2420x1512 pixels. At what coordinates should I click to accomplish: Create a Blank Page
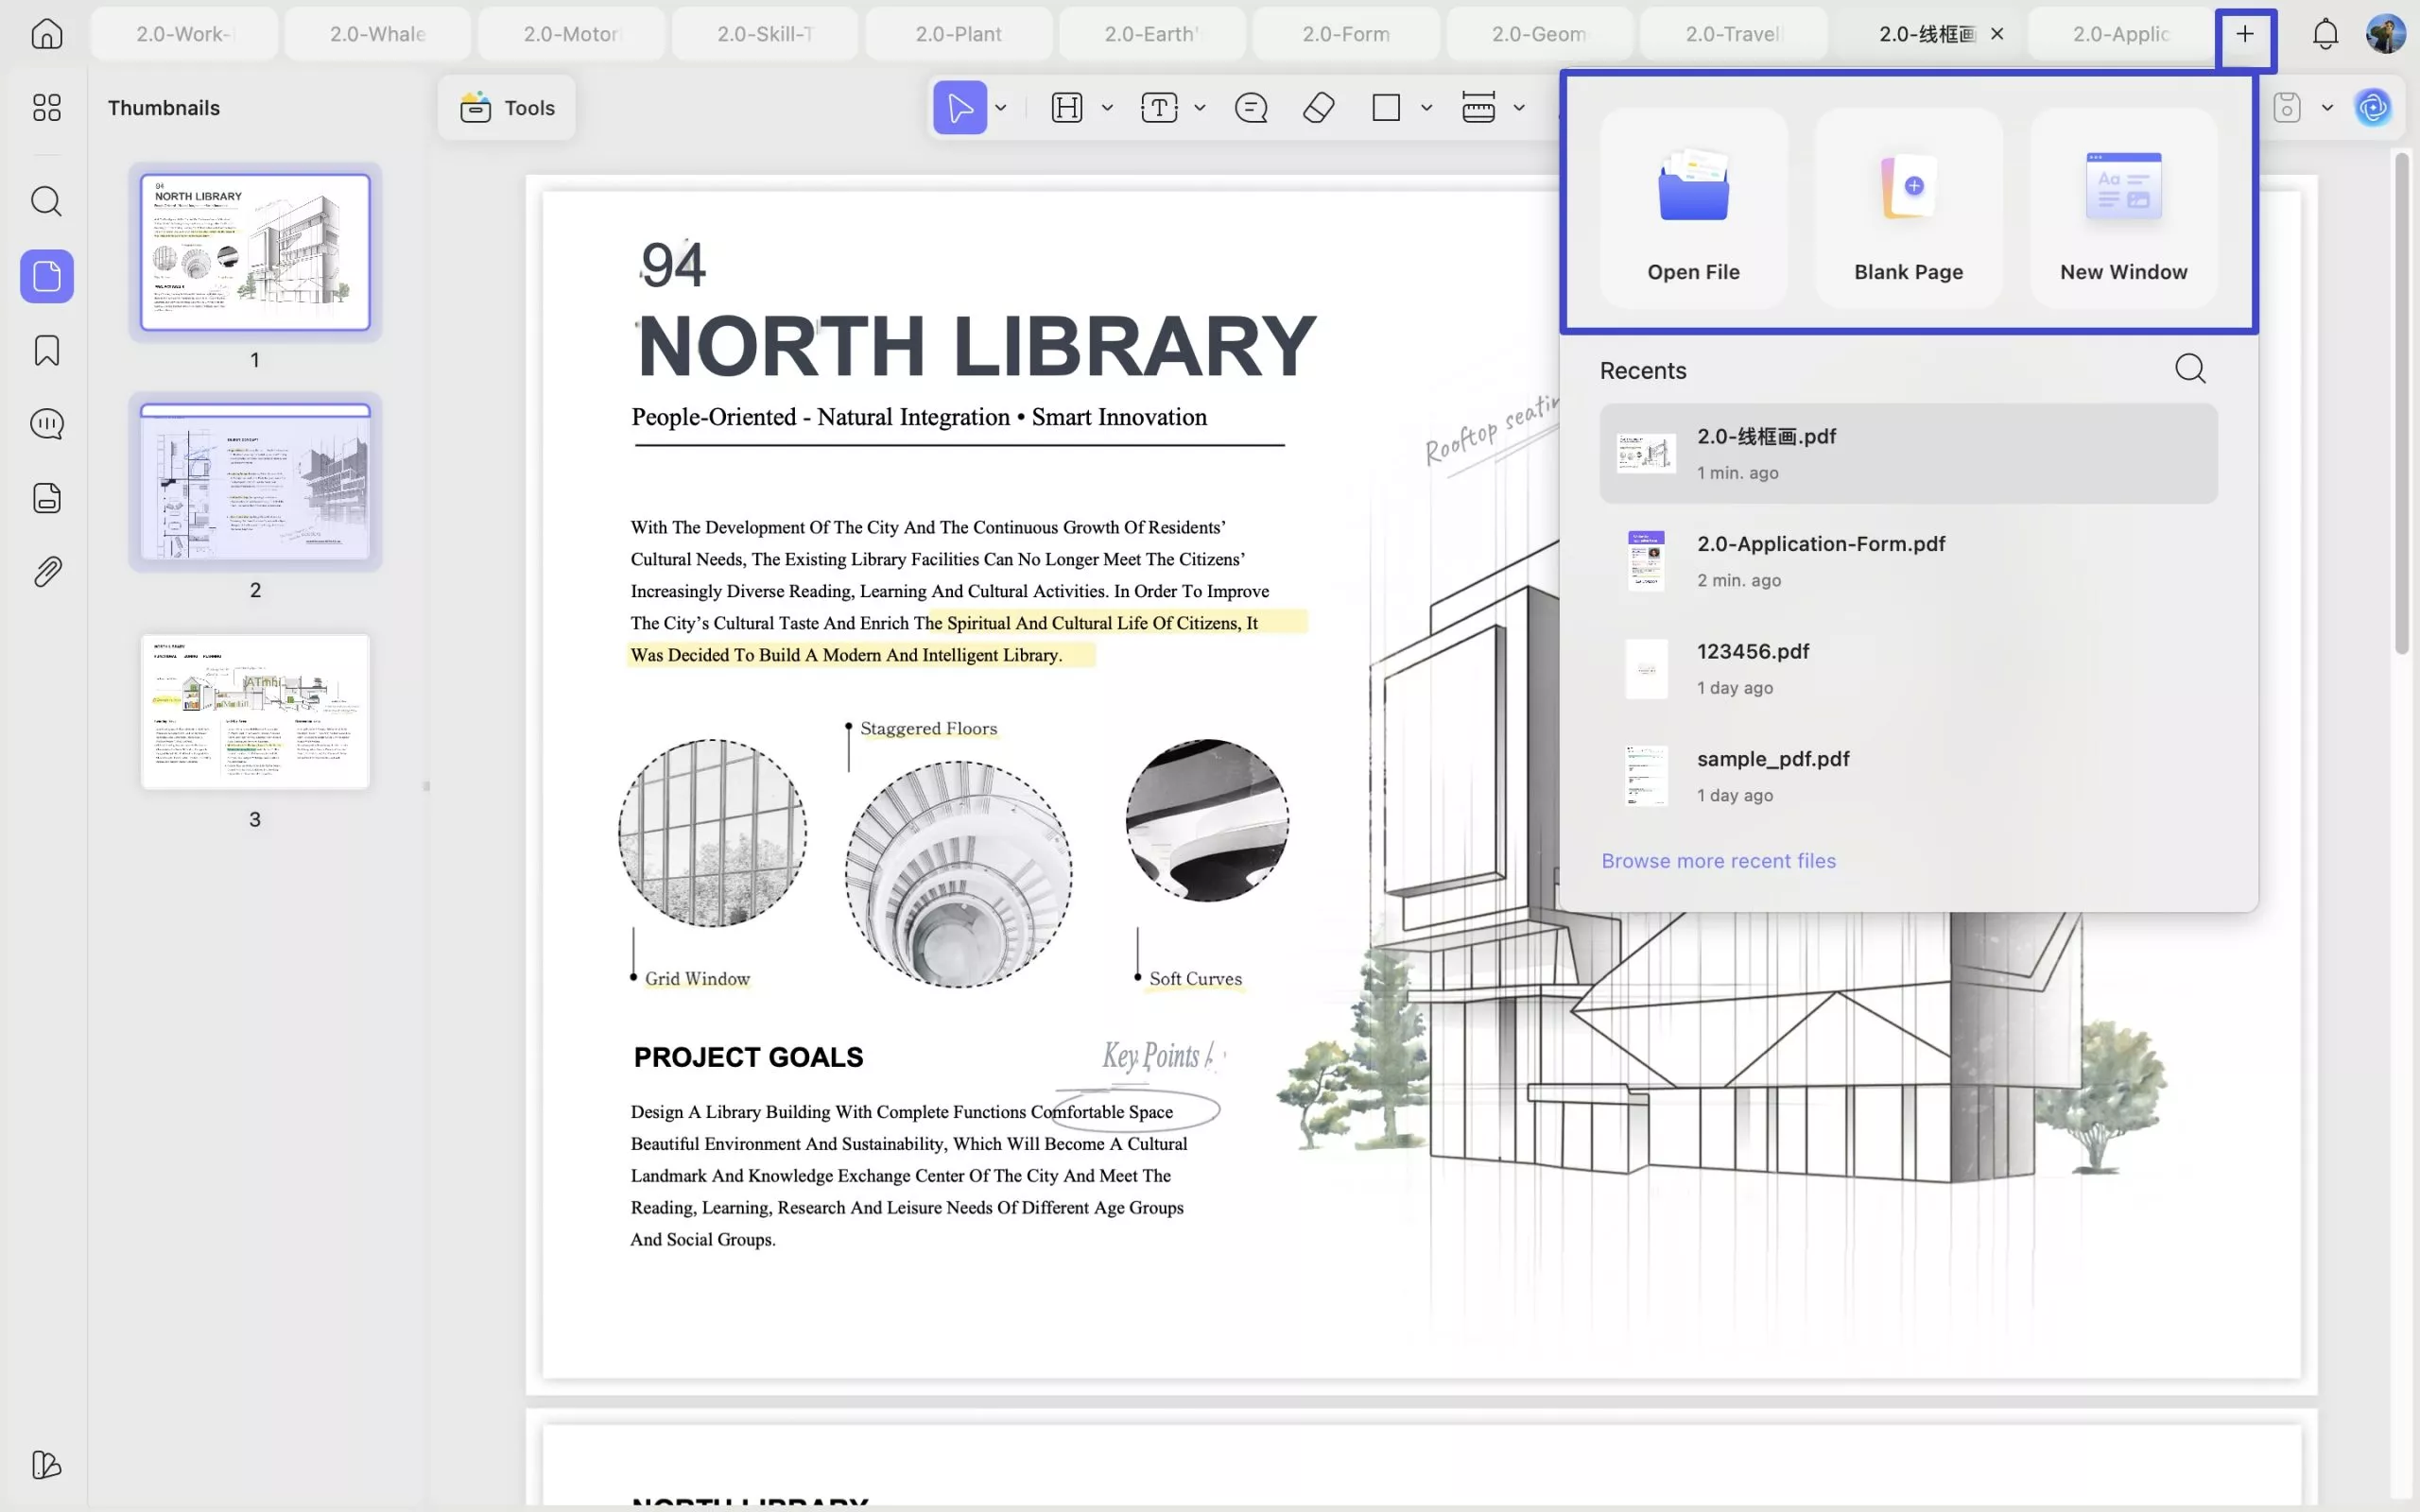[x=1908, y=208]
